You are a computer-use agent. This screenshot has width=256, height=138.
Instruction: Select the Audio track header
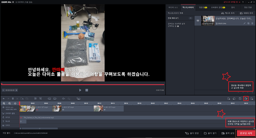[x=10, y=117]
